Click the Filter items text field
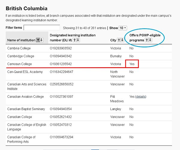180x150 pixels. (42, 28)
